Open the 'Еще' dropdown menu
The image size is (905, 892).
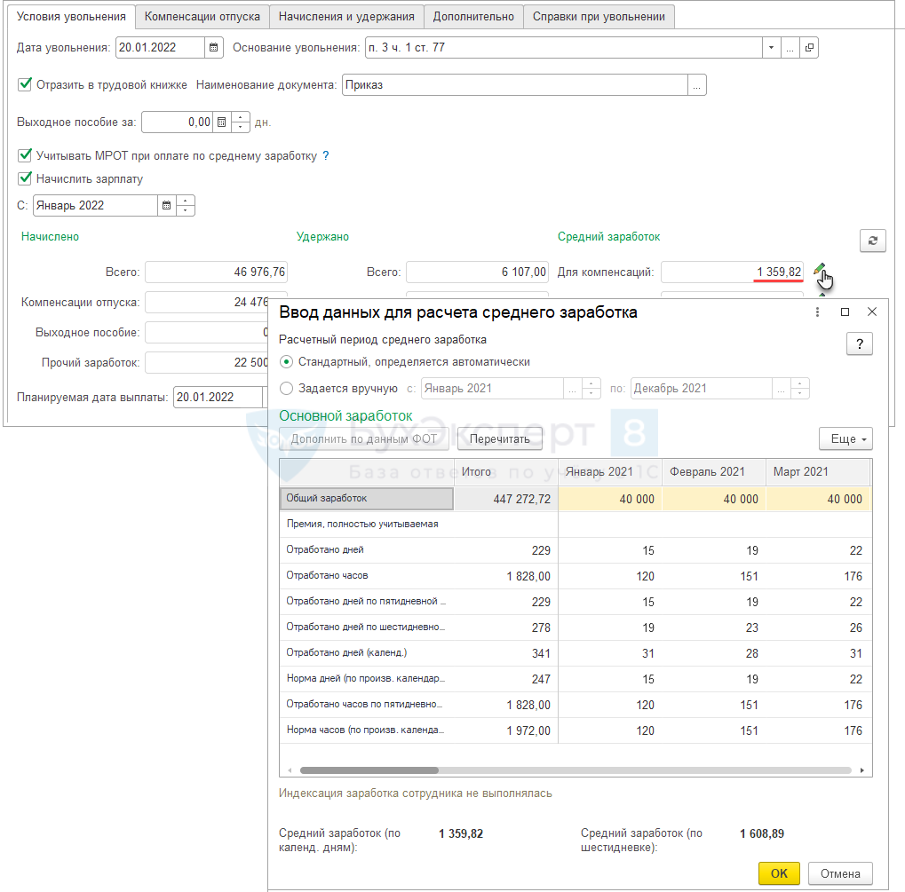click(x=845, y=438)
